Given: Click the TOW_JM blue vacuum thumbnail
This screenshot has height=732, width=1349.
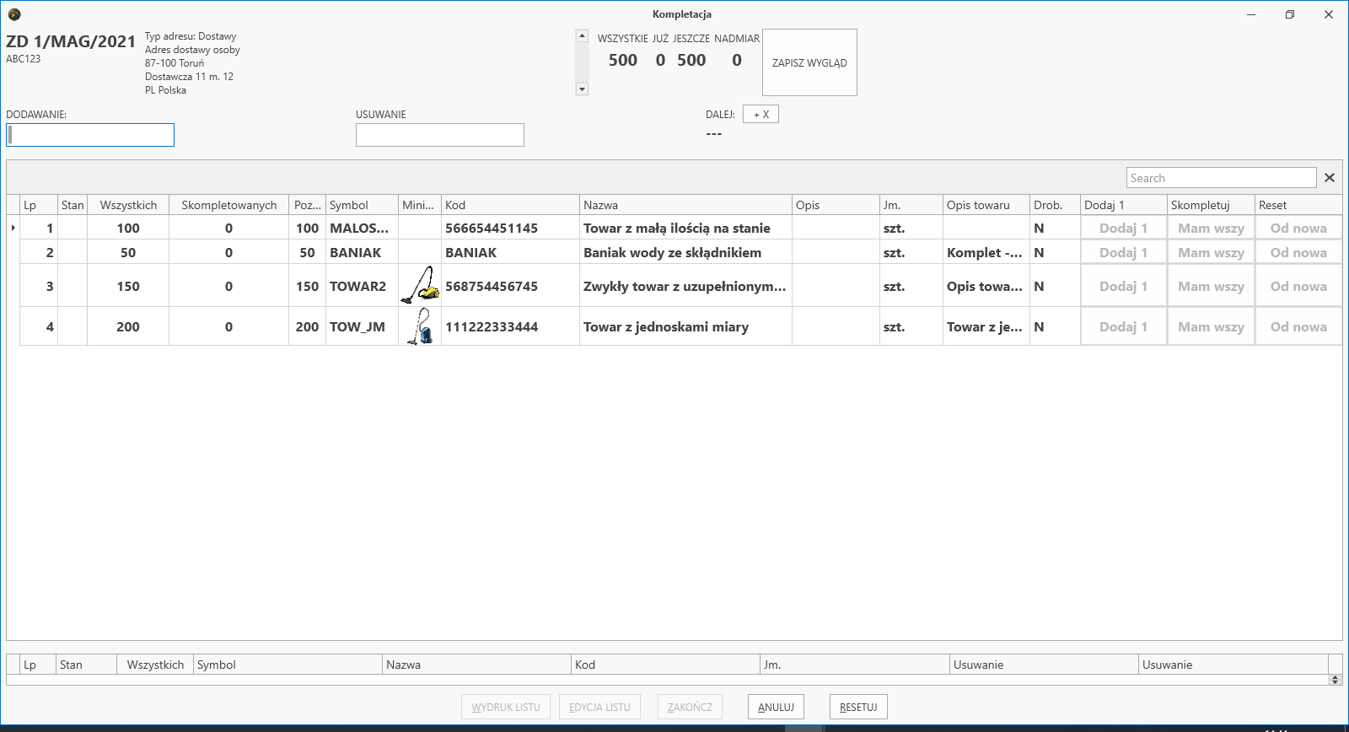Looking at the screenshot, I should click(420, 326).
